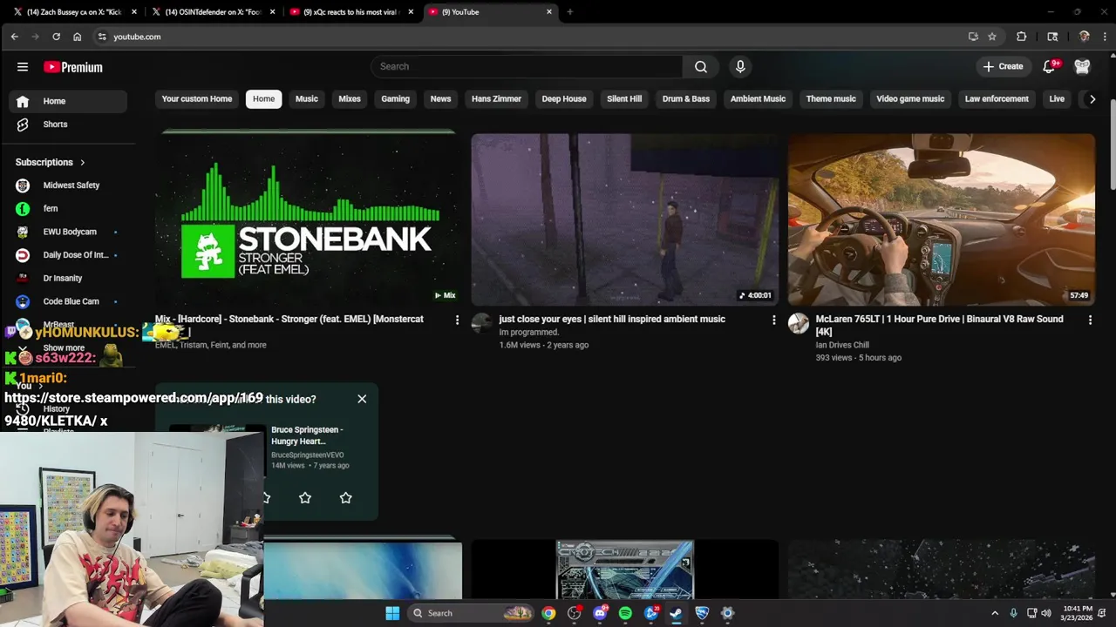
Task: Rate the Springsteen video with rightmost star
Action: 346,497
